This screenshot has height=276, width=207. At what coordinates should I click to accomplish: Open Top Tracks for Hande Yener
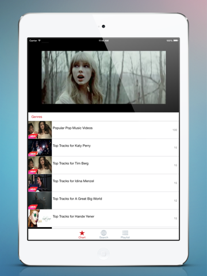coord(103,218)
